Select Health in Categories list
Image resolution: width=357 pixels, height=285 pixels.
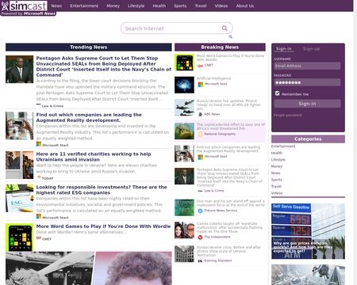[277, 153]
